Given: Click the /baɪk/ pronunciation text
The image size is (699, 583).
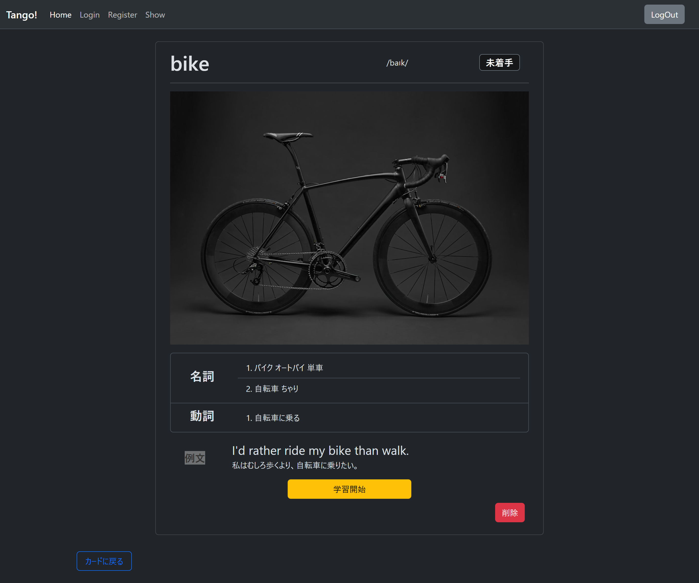Looking at the screenshot, I should (x=397, y=63).
